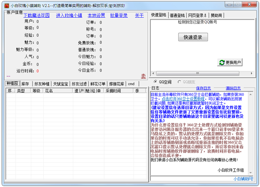The height and width of the screenshot is (187, 260).
Task: Switch to the 普通登陆 tab
Action: [177, 16]
